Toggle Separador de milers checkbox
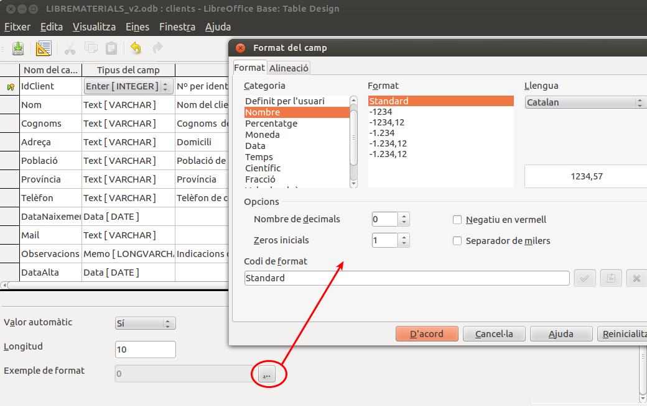Viewport: 647px width, 406px height. tap(457, 241)
